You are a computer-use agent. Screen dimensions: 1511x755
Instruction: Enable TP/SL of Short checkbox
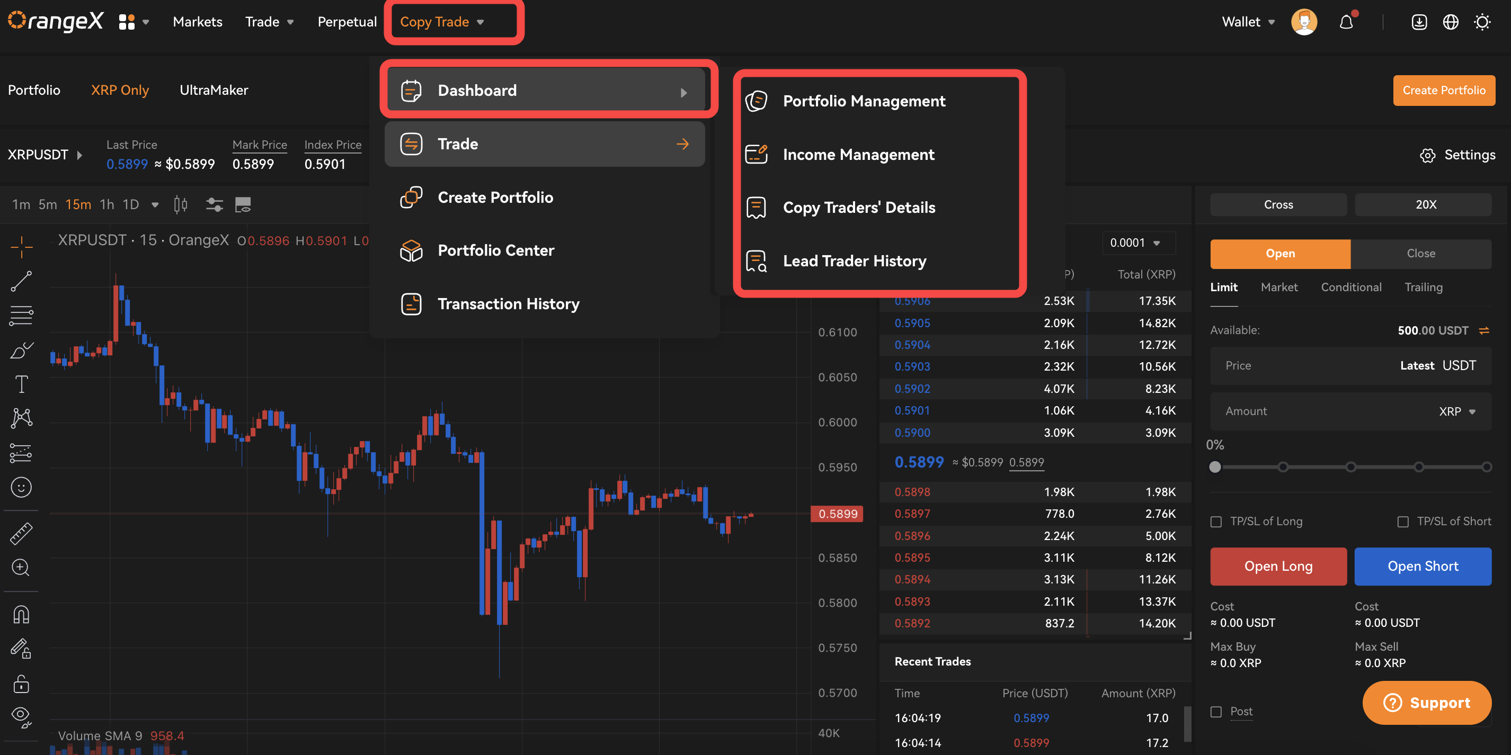tap(1403, 522)
